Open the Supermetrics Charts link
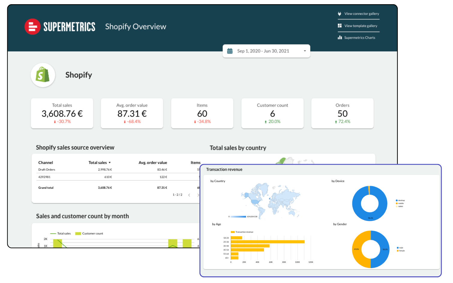 359,38
